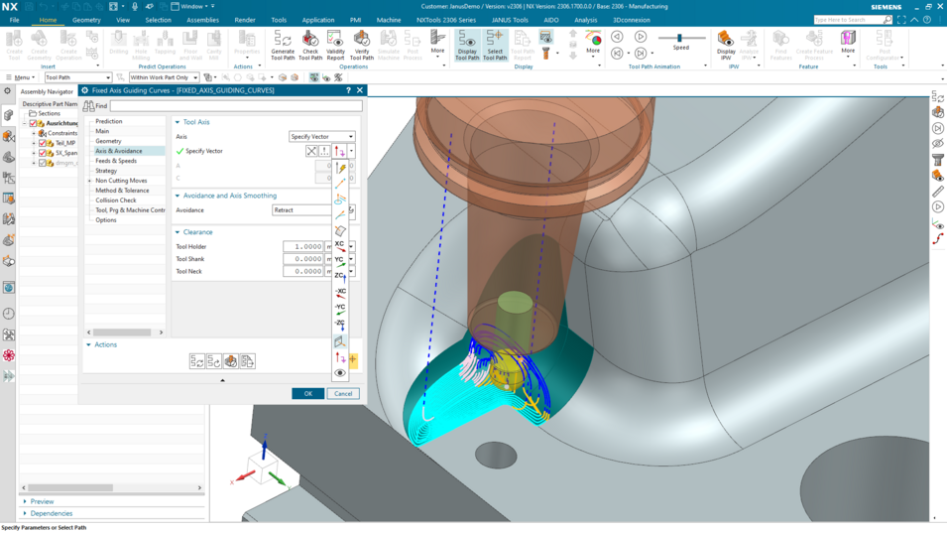Image resolution: width=947 pixels, height=533 pixels.
Task: Click Tool Shank clearance value field
Action: tap(303, 259)
